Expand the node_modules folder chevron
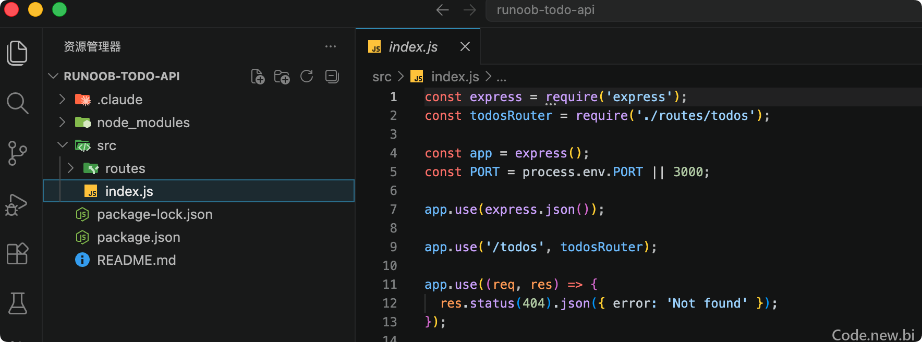922x342 pixels. (x=62, y=122)
